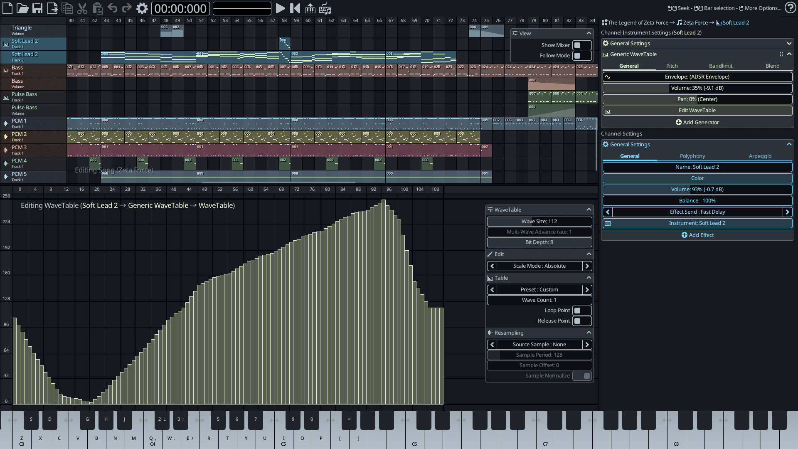
Task: Click the export file icon
Action: click(x=52, y=8)
